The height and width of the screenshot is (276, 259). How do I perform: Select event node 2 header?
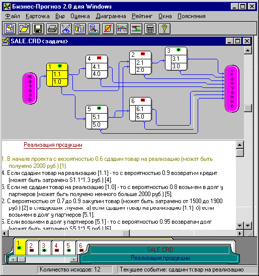tap(140, 55)
